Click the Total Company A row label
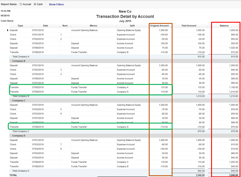Image resolution: width=241 pixels, height=177 pixels. [x=21, y=57]
